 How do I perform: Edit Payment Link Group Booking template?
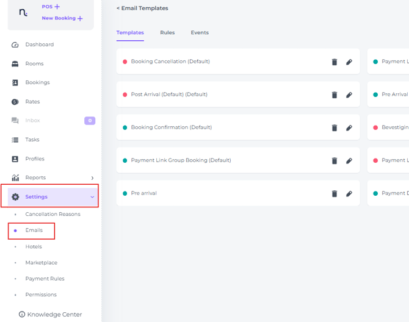coord(349,161)
